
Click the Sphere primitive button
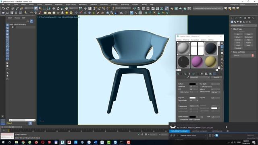tap(238, 37)
